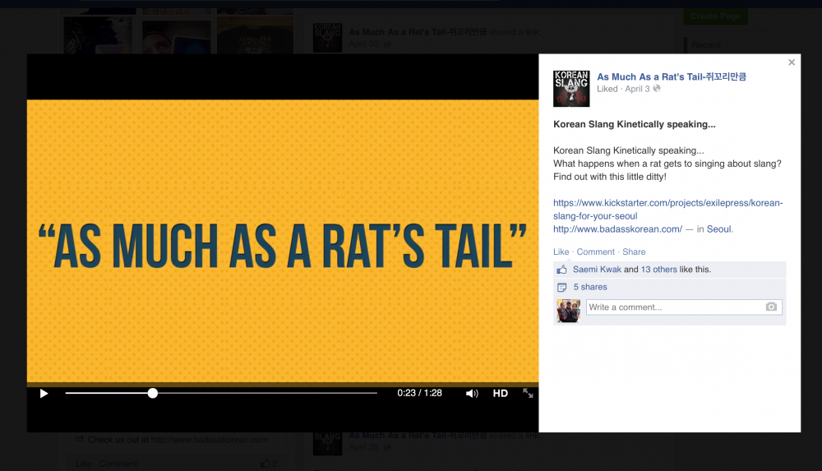Share this video post
The height and width of the screenshot is (471, 822).
coord(634,252)
